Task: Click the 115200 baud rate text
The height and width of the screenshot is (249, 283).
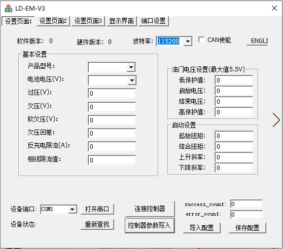Action: point(168,41)
